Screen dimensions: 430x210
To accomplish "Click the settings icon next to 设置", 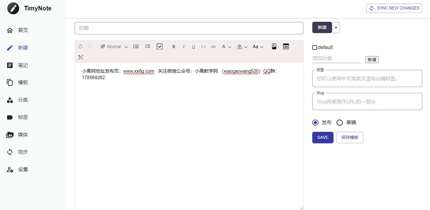I will 10,170.
